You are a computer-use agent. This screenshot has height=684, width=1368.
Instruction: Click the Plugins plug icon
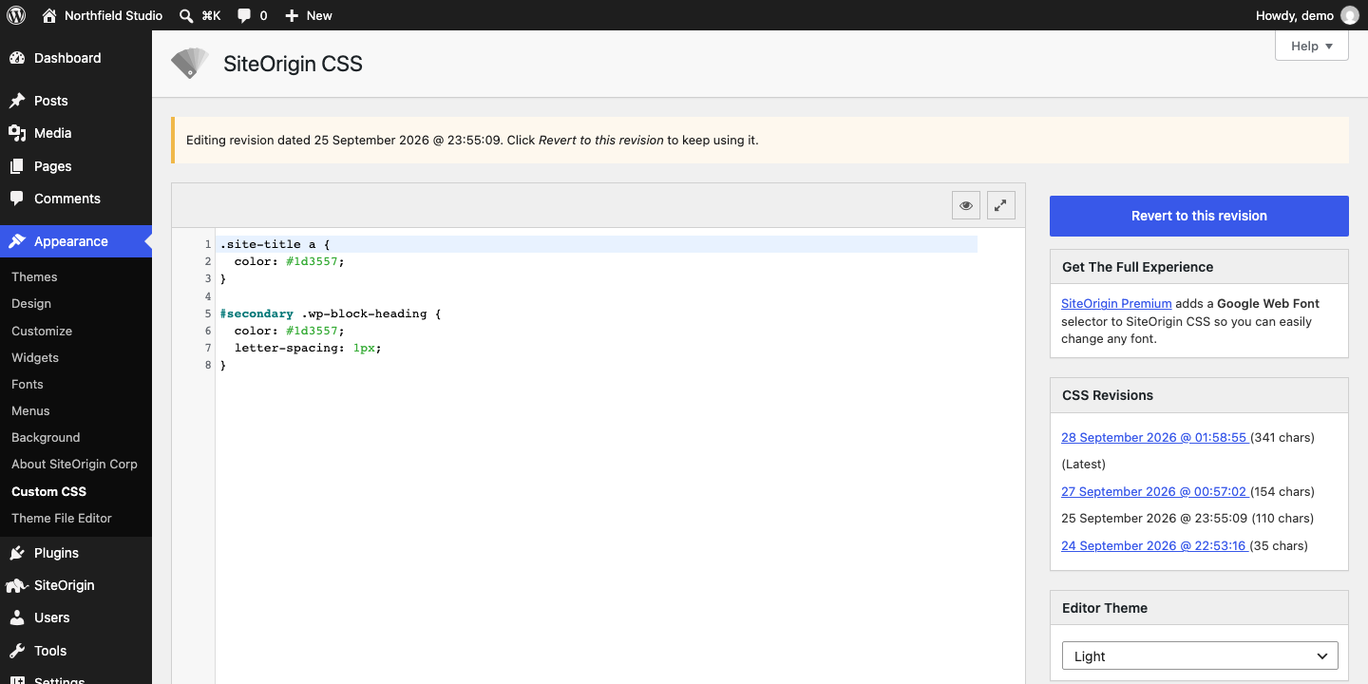pyautogui.click(x=17, y=553)
